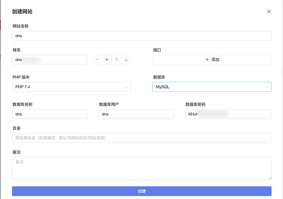
Task: Select the 数据库名称 text field
Action: (x=50, y=114)
